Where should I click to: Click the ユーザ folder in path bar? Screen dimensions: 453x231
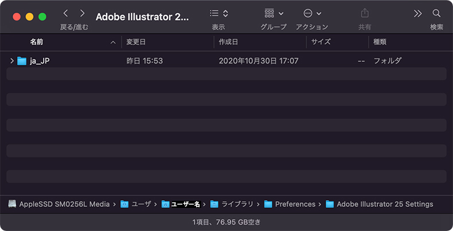135,204
